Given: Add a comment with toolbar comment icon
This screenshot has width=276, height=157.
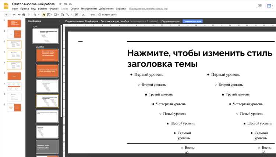Looking at the screenshot, I should (77, 15).
